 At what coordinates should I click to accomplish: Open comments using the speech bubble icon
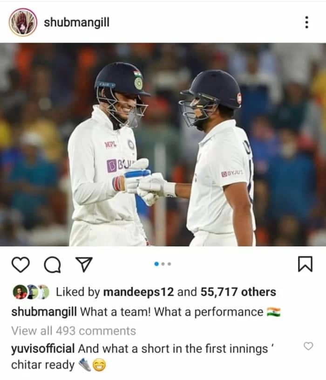pos(52,265)
